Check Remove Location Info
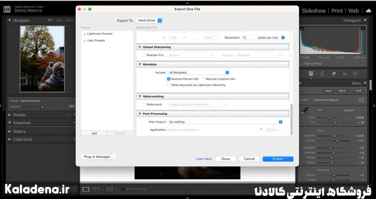 (x=203, y=79)
